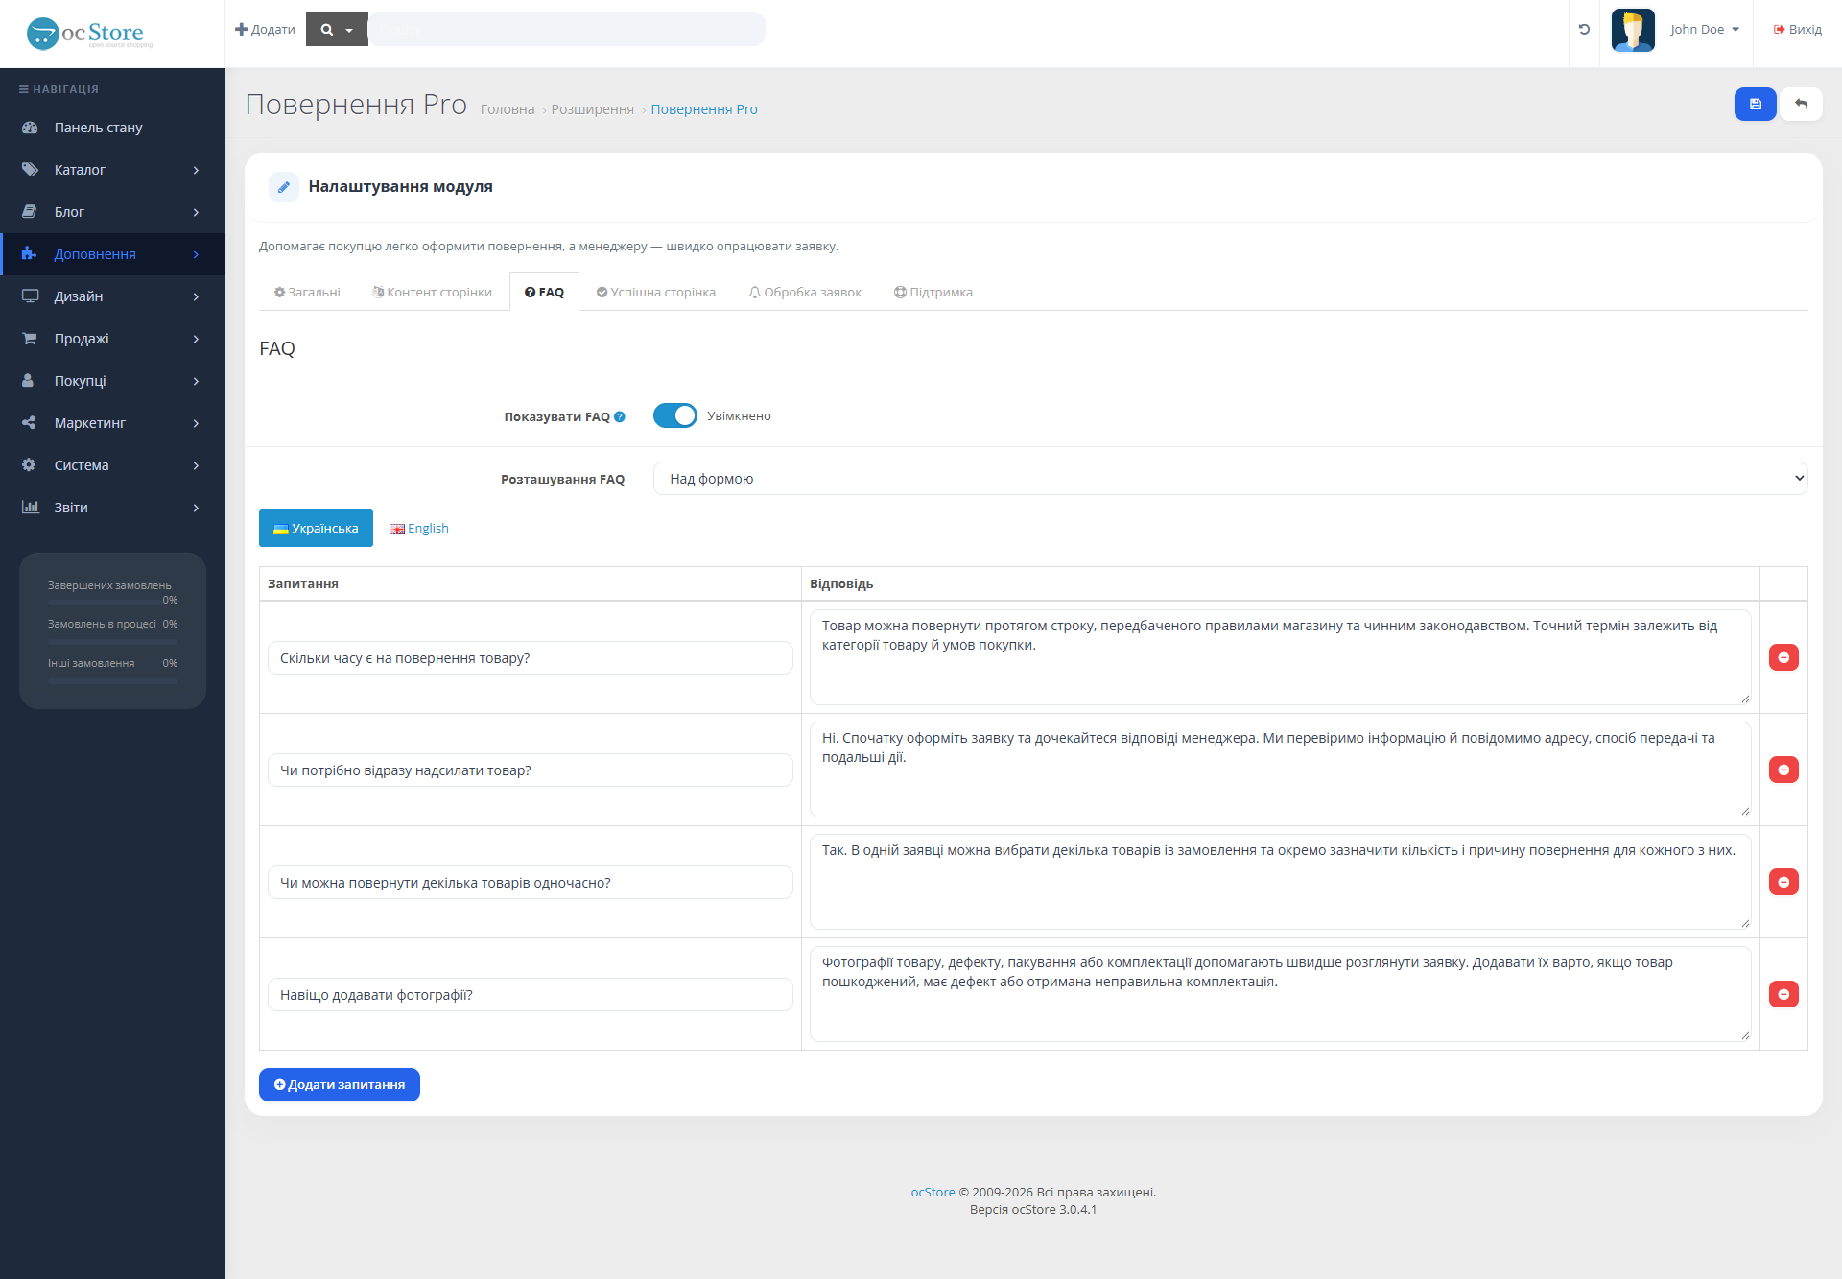Expand the Доповнення sidebar menu

[112, 254]
